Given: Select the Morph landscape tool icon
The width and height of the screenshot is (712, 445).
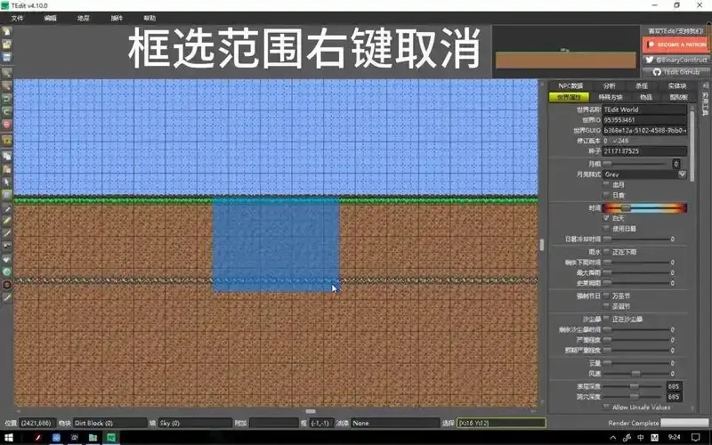Looking at the screenshot, I should click(6, 247).
